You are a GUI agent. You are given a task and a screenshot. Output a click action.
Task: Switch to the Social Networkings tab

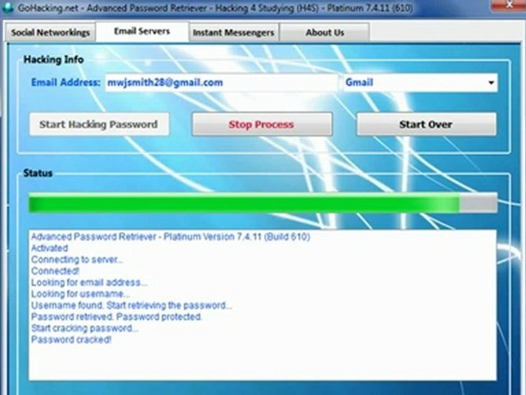pyautogui.click(x=50, y=33)
